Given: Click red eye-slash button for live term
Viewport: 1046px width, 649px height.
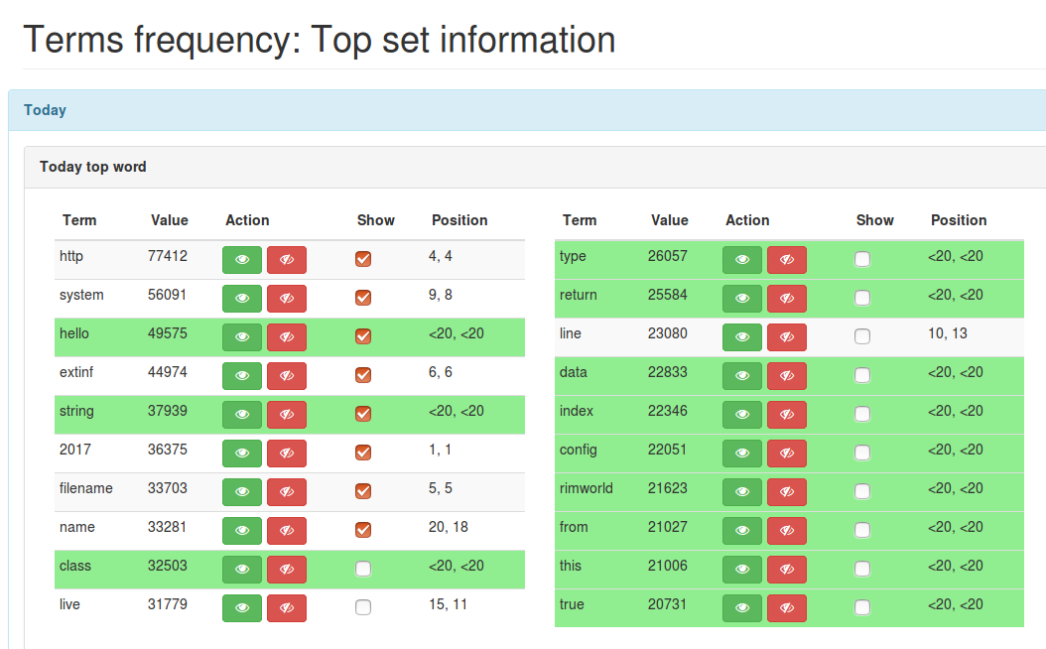Looking at the screenshot, I should point(287,608).
